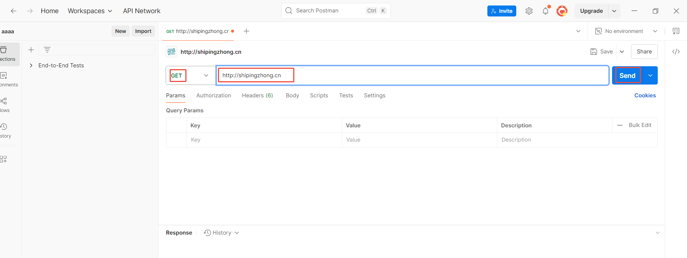The height and width of the screenshot is (258, 687).
Task: Open the environment quick look icon
Action: click(676, 31)
